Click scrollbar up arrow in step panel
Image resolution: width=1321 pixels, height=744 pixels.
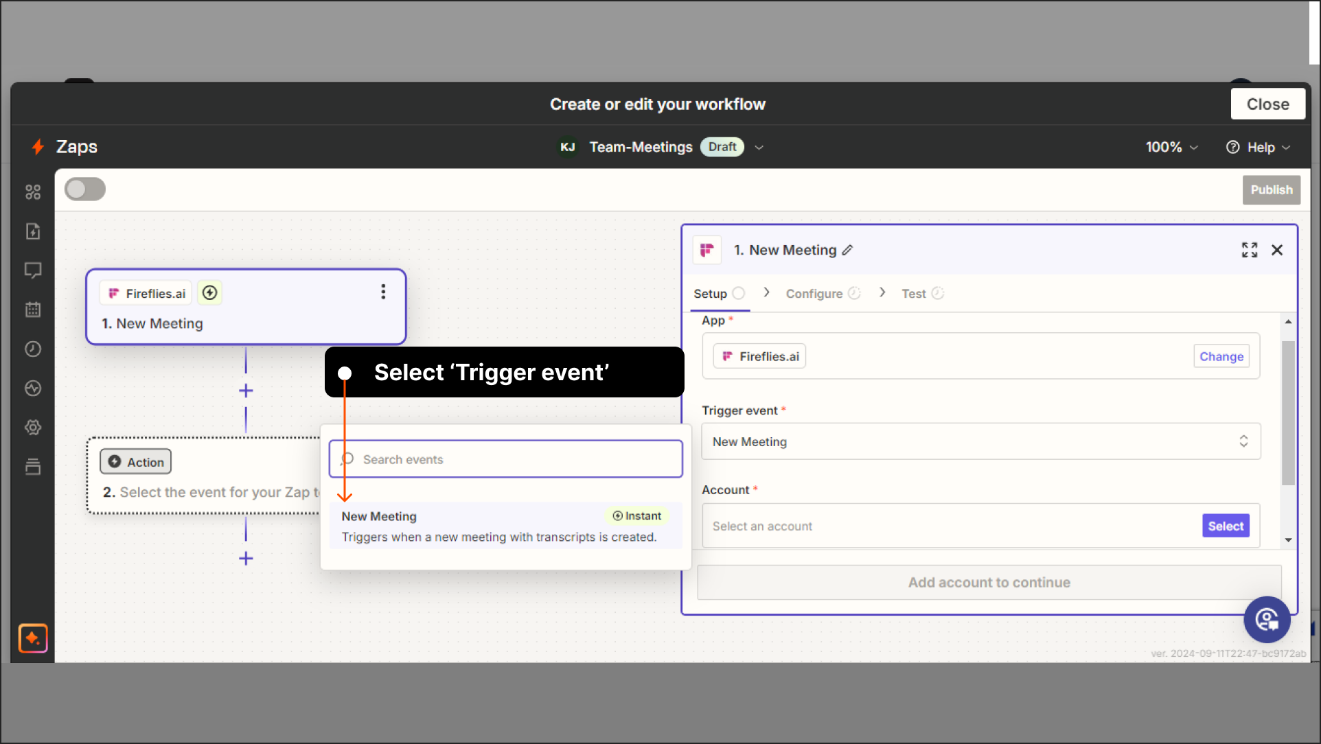pos(1288,321)
